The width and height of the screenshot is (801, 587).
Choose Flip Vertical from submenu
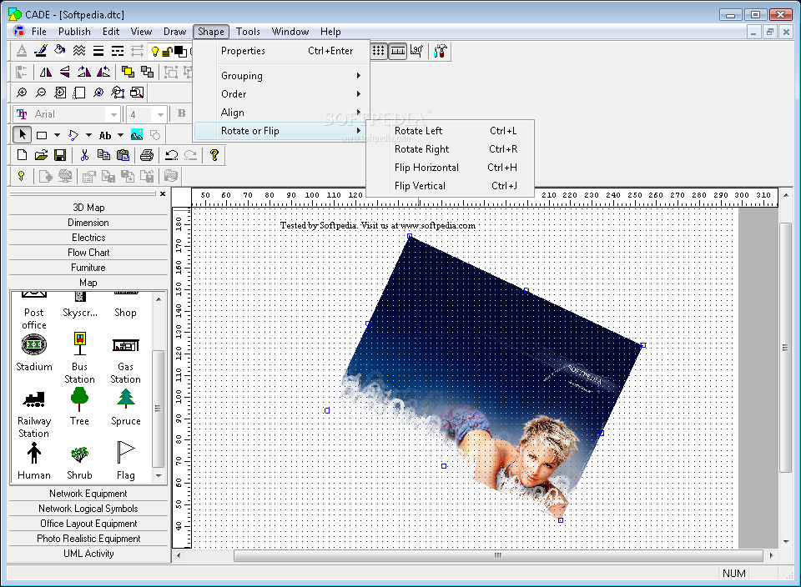click(x=450, y=186)
